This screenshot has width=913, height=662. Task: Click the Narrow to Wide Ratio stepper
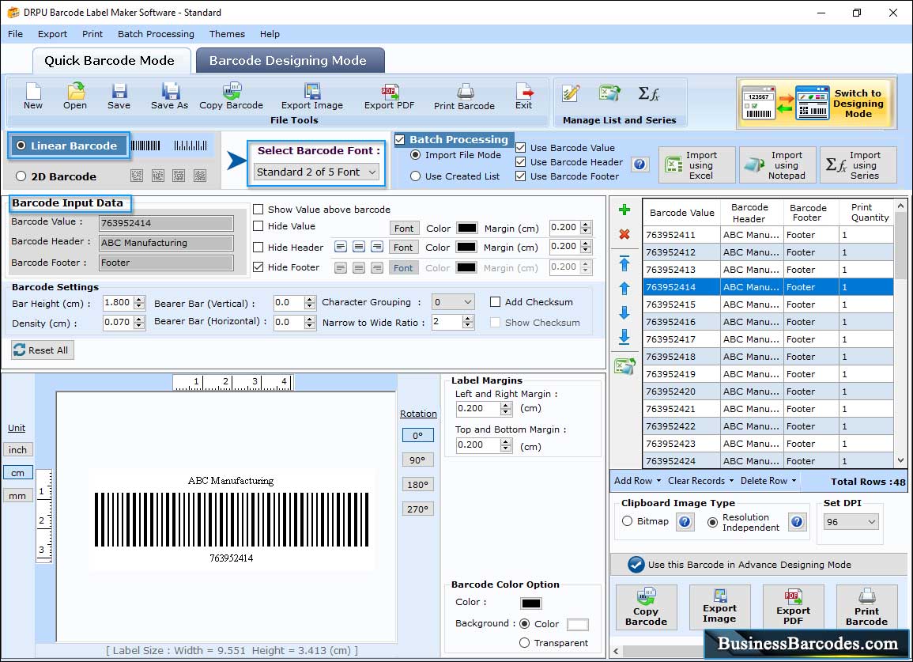coord(467,322)
